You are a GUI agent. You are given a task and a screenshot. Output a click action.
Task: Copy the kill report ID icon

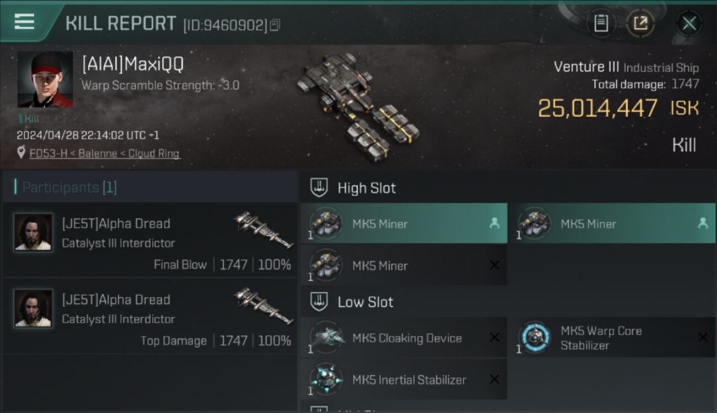pyautogui.click(x=275, y=25)
